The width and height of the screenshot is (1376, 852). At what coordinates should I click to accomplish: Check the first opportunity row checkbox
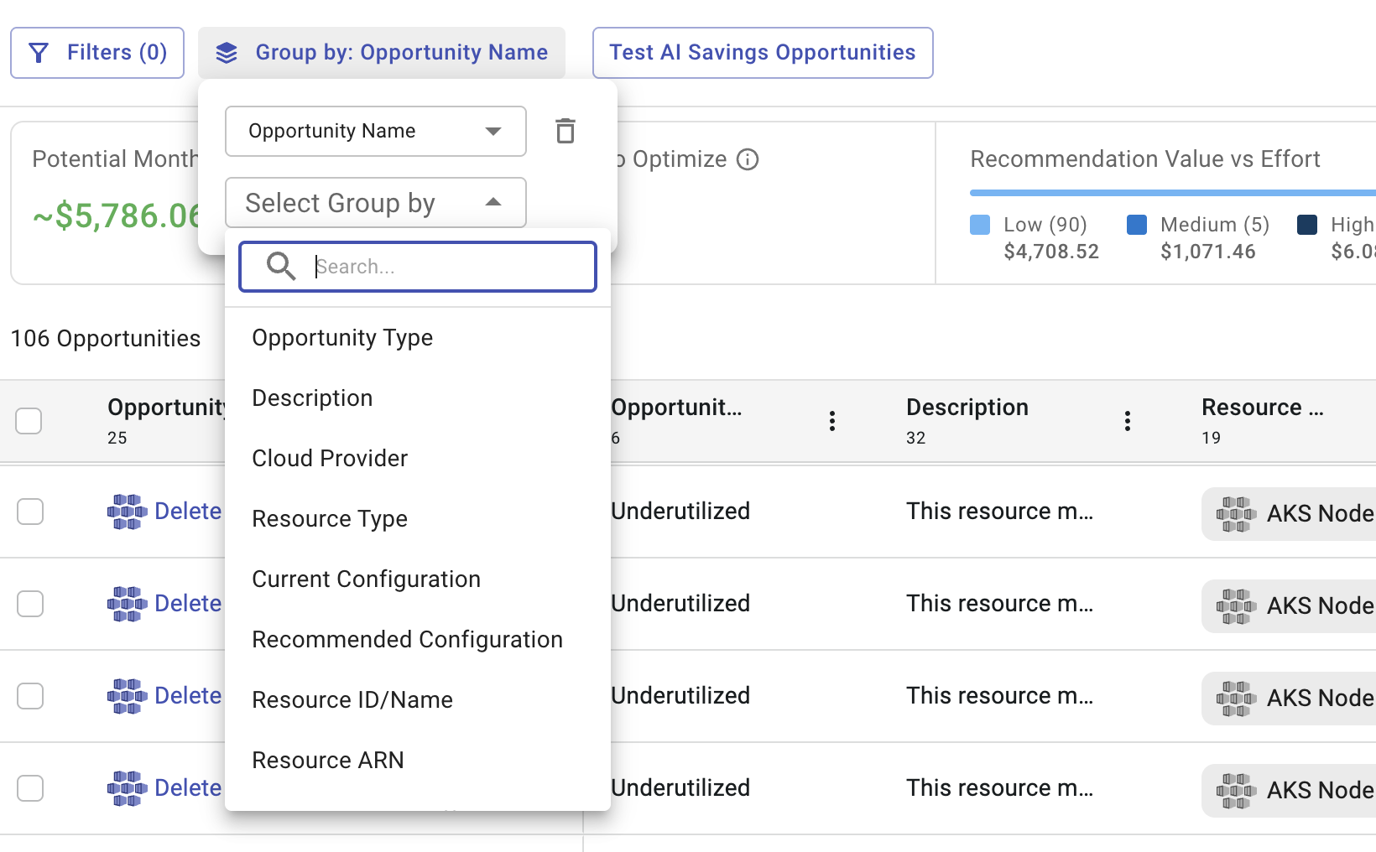(30, 512)
